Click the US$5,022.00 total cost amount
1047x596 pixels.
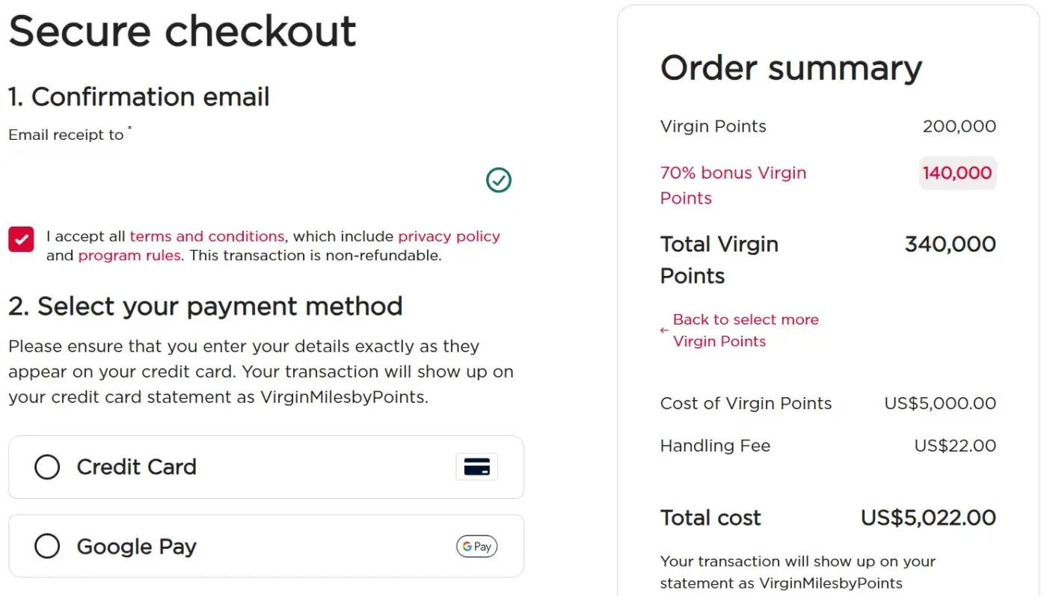tap(928, 517)
